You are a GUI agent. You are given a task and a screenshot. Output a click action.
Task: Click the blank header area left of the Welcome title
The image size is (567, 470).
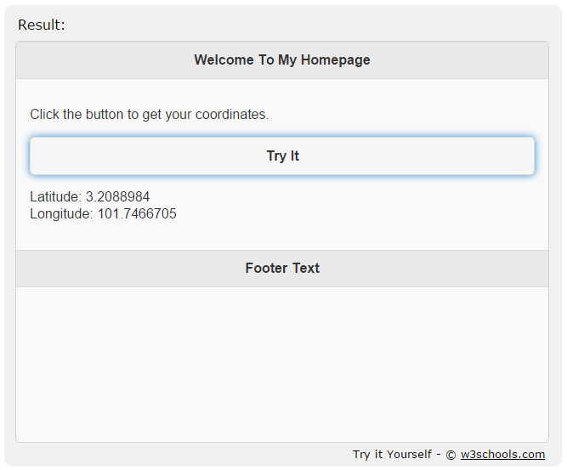click(105, 60)
